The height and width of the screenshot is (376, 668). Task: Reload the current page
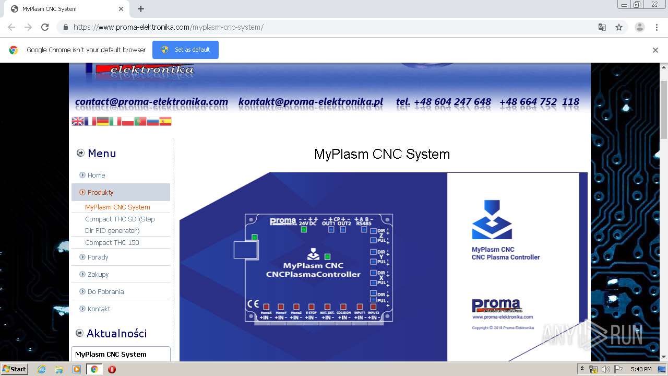[x=45, y=27]
